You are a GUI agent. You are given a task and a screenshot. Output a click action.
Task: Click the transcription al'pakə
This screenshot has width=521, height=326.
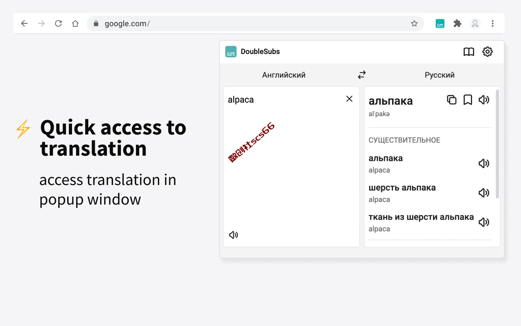click(379, 114)
